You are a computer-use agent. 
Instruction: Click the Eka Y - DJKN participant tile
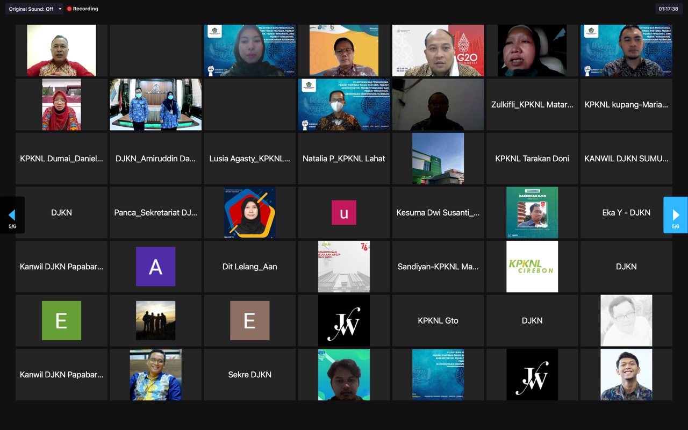[x=626, y=213]
